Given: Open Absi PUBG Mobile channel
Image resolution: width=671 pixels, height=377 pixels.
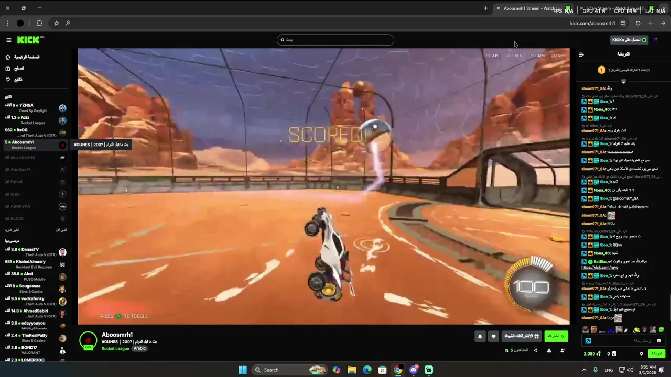Looking at the screenshot, I should point(36,276).
